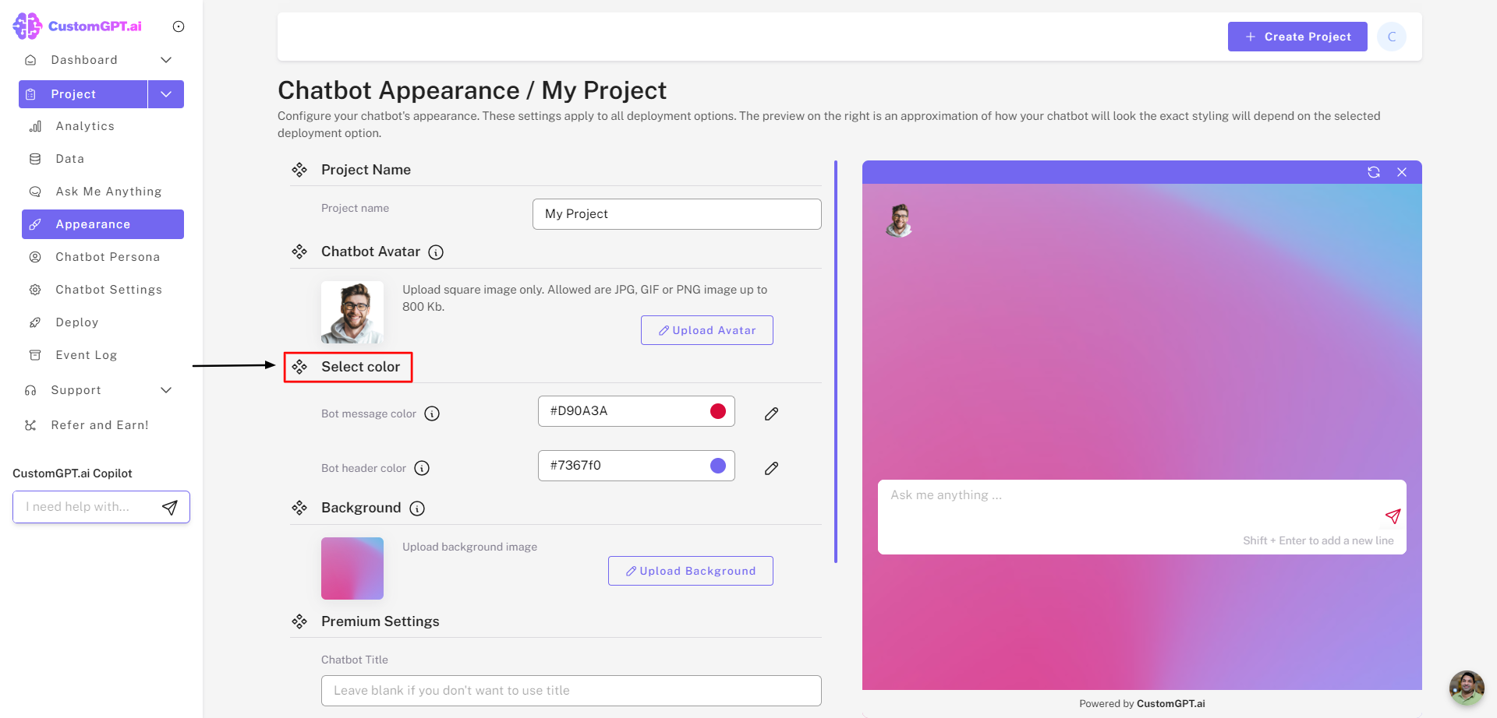This screenshot has height=718, width=1497.
Task: Click the Deploy rocket icon
Action: click(35, 322)
